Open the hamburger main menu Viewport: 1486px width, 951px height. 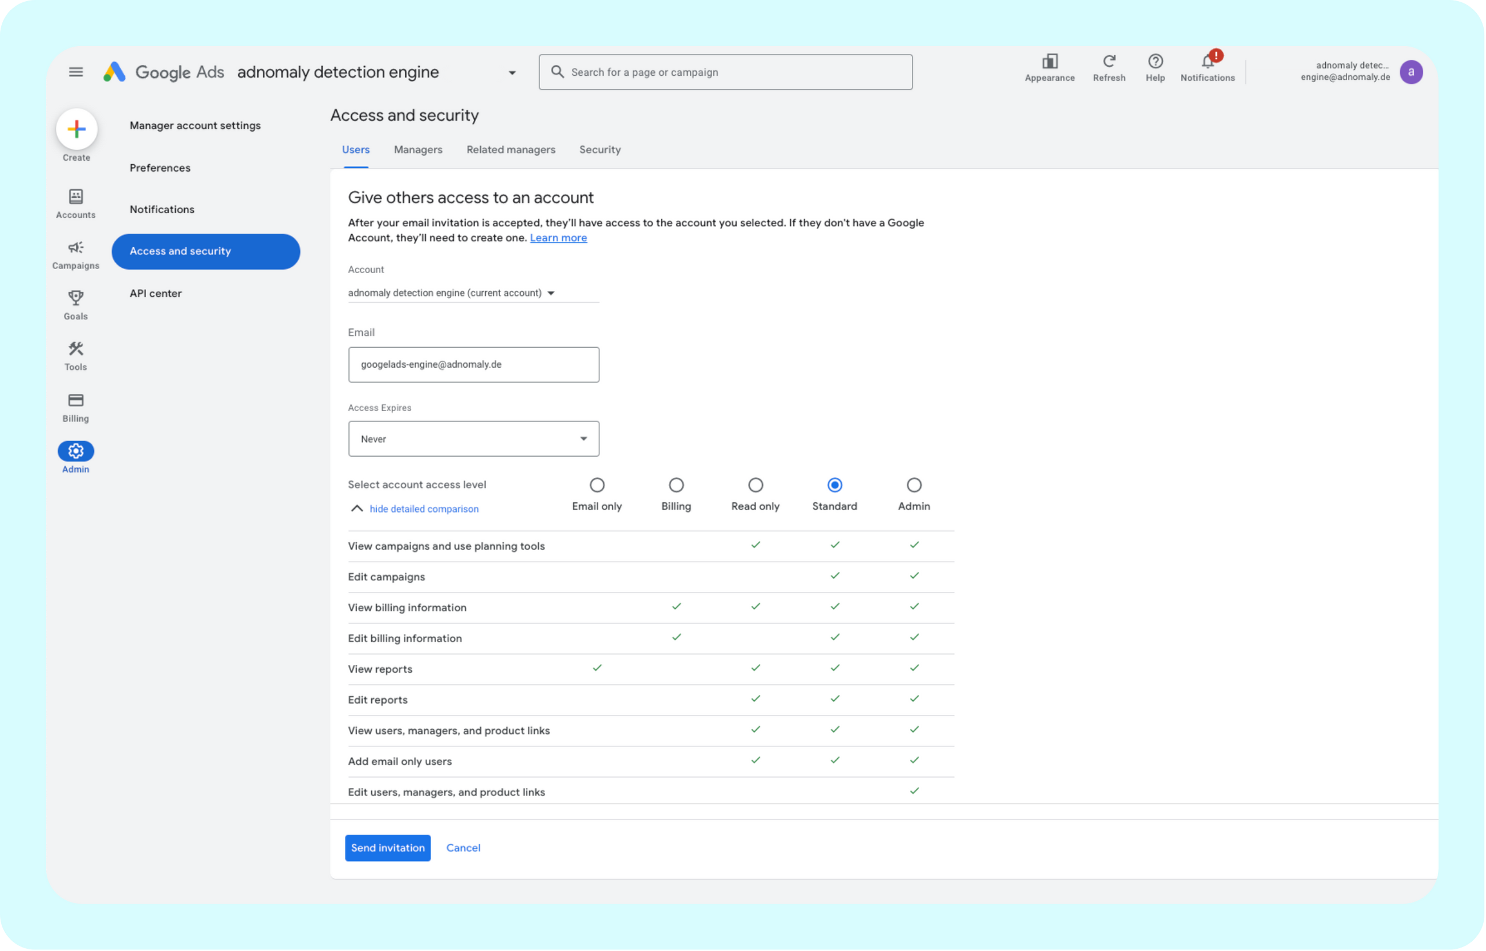pos(75,72)
